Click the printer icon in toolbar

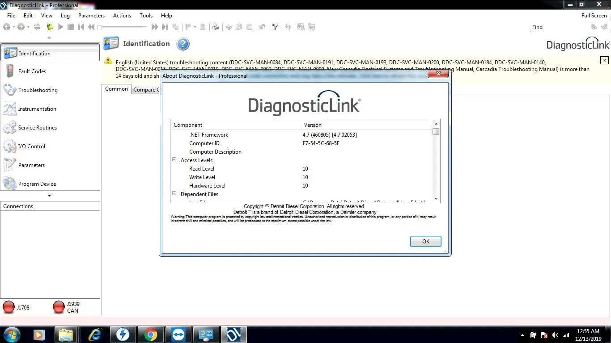pyautogui.click(x=216, y=27)
